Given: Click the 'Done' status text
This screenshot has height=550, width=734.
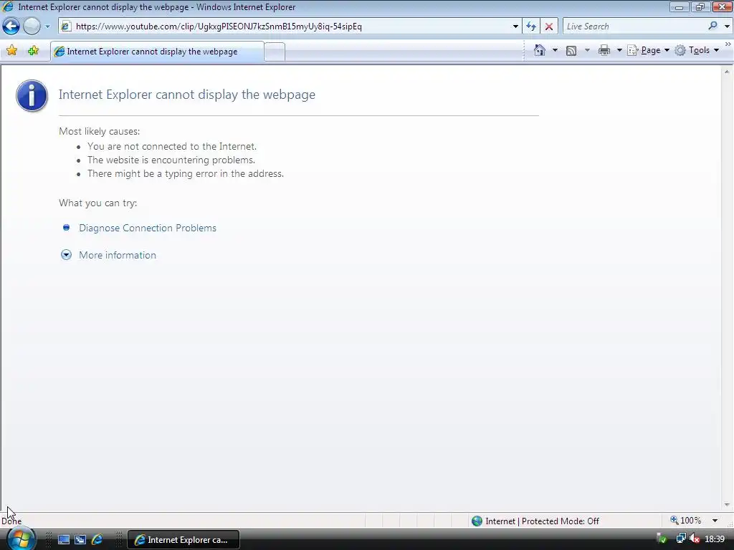Looking at the screenshot, I should [11, 521].
